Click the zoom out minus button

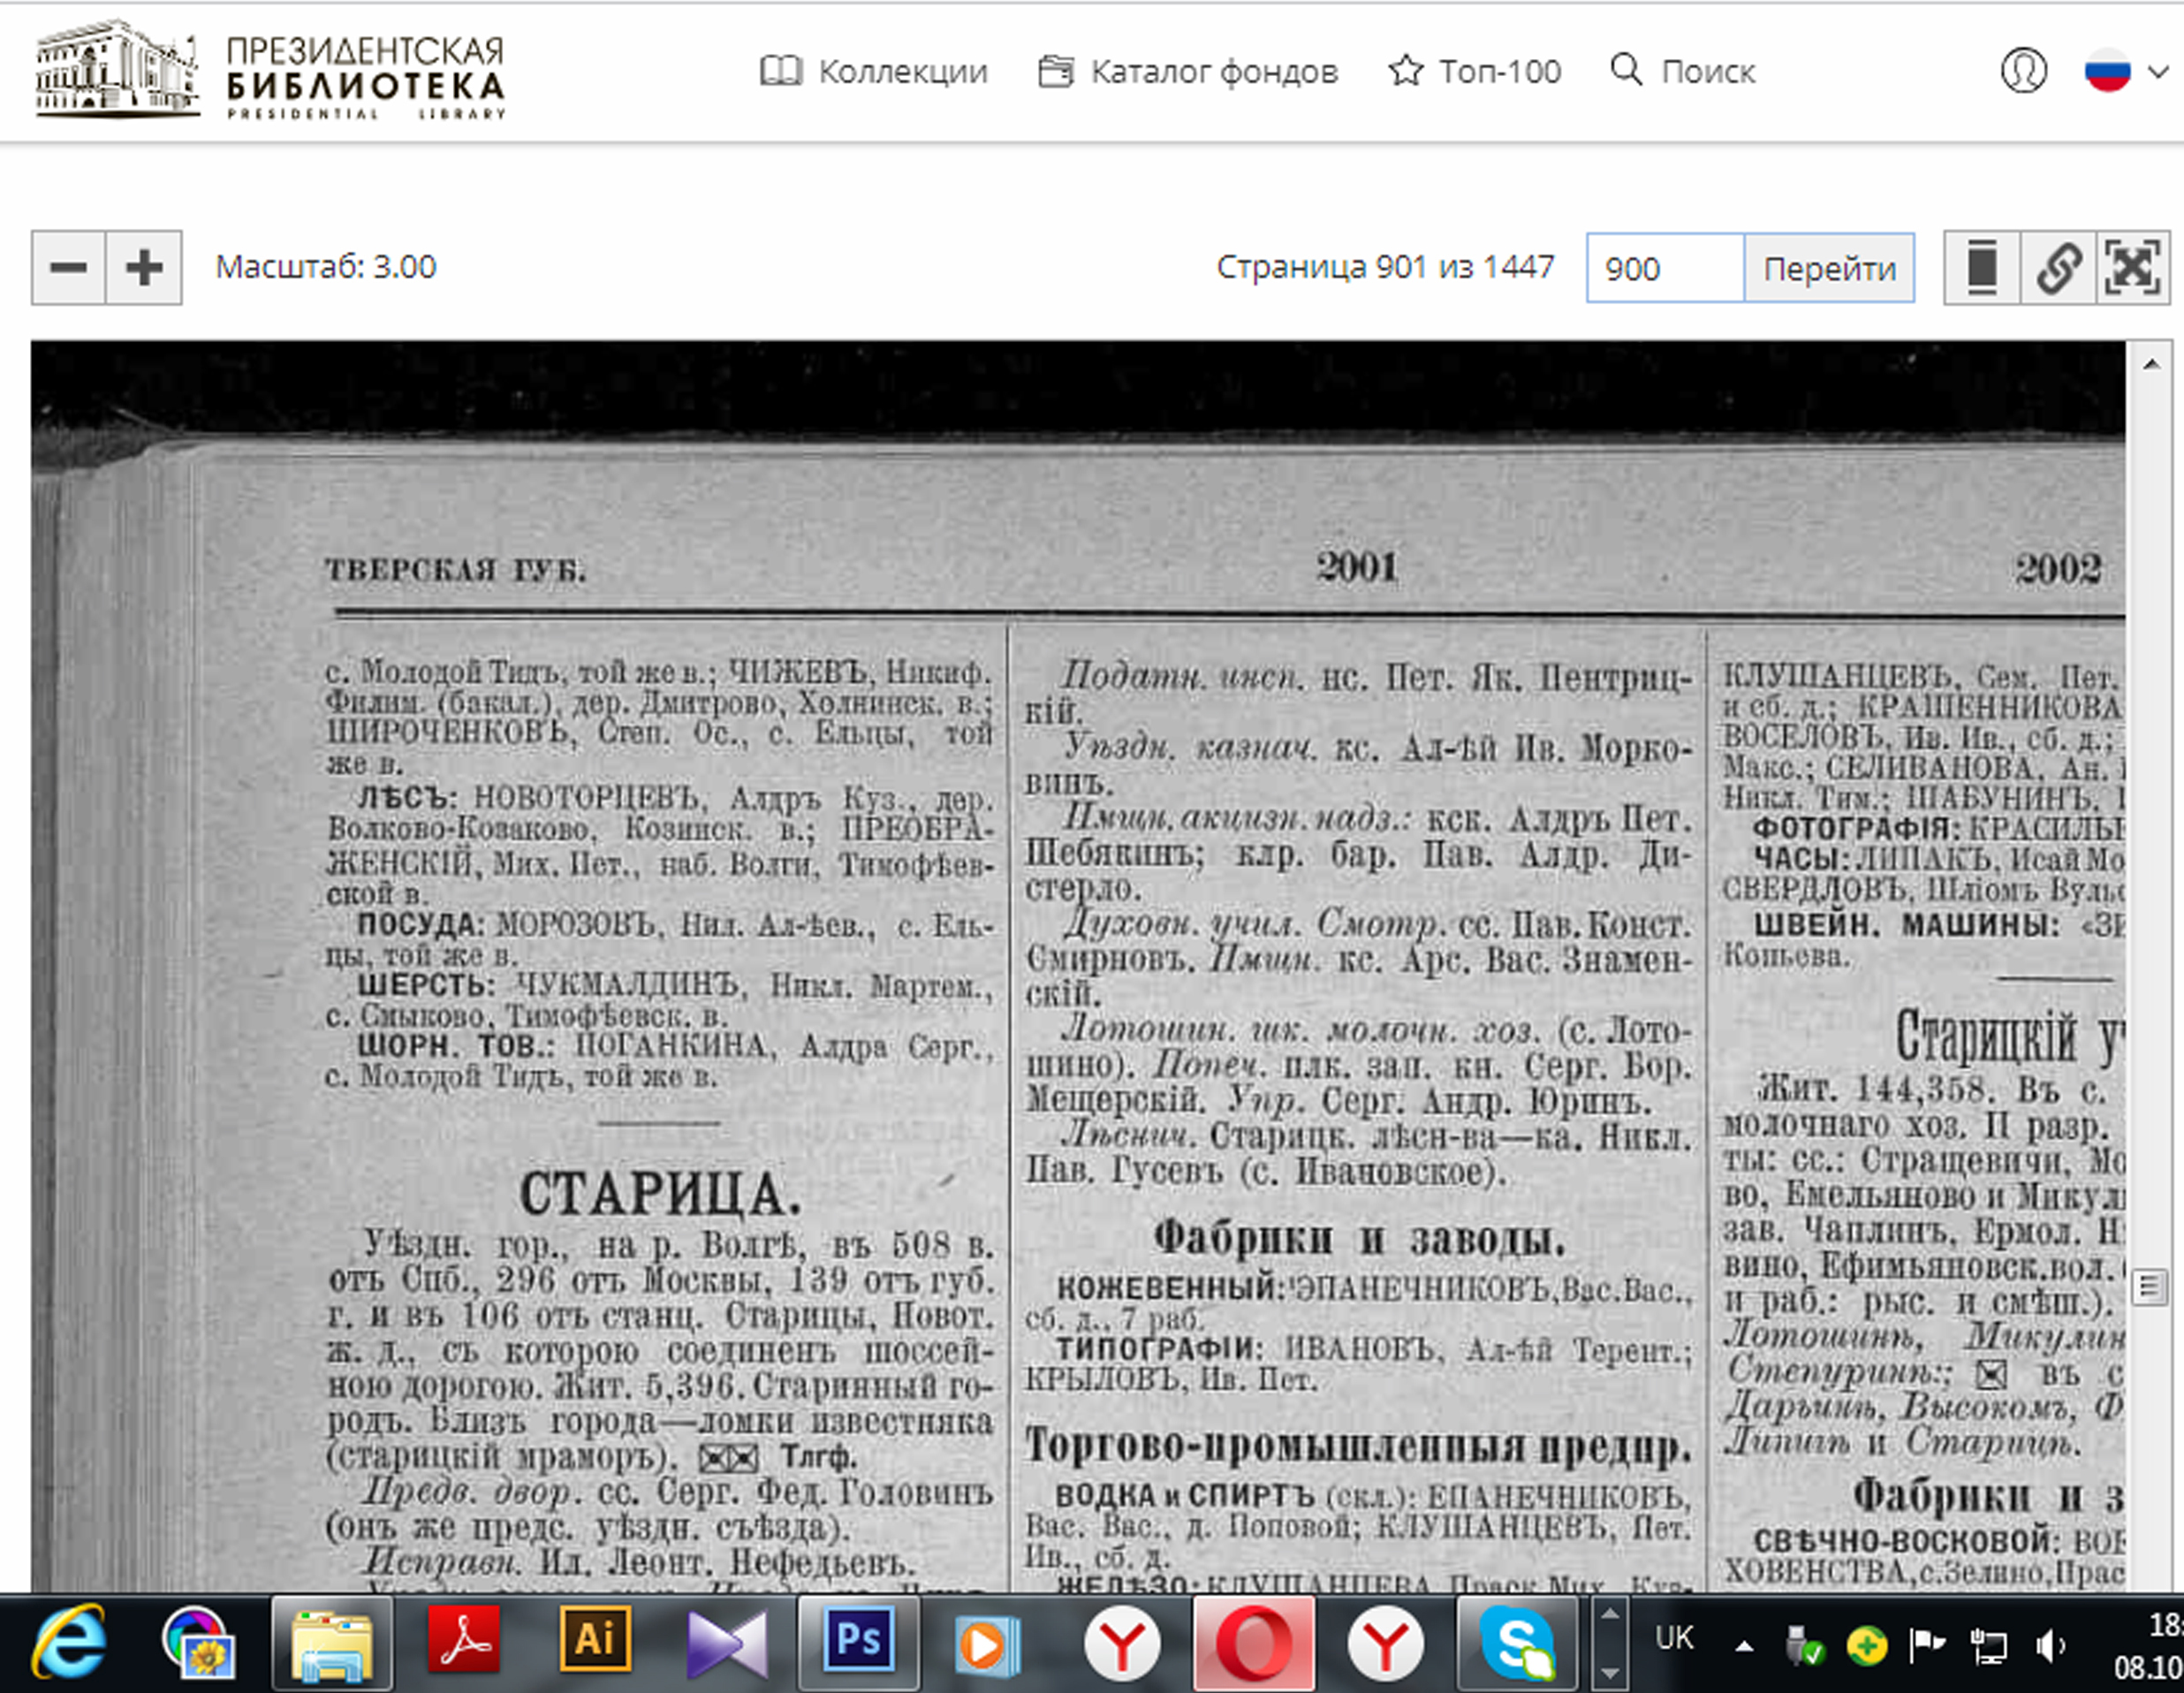click(68, 268)
